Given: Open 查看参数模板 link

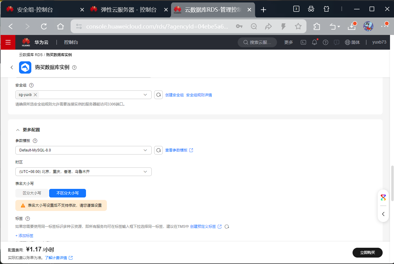Looking at the screenshot, I should 179,150.
